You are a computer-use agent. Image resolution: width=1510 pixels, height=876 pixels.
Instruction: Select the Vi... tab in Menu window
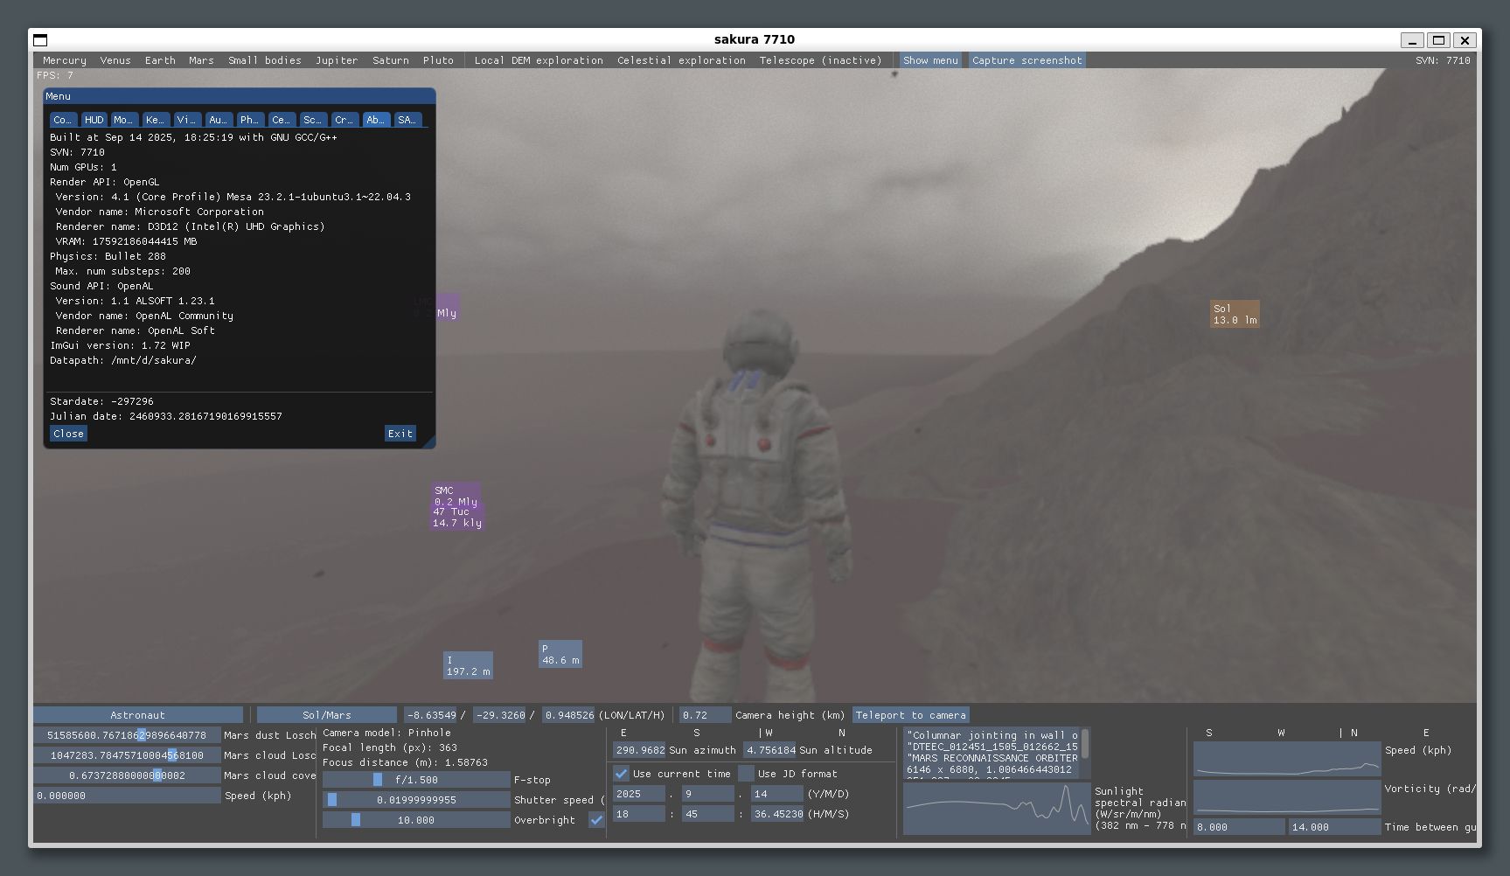186,120
